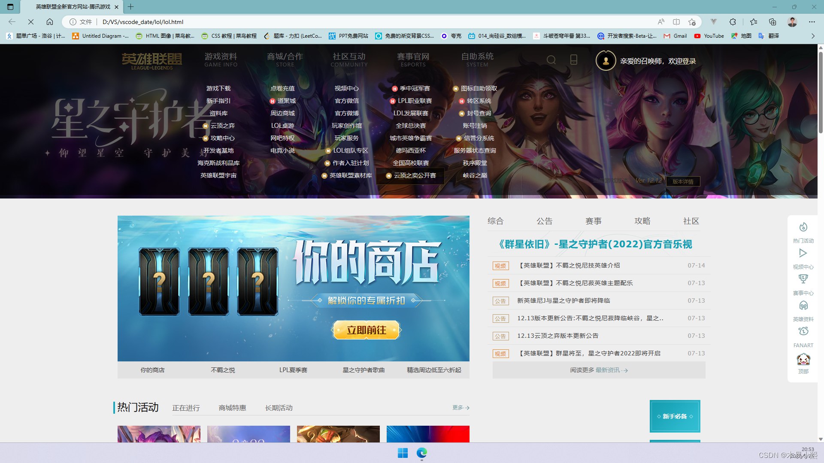Viewport: 824px width, 463px height.
Task: Click the summoner avatar login icon
Action: (x=605, y=60)
